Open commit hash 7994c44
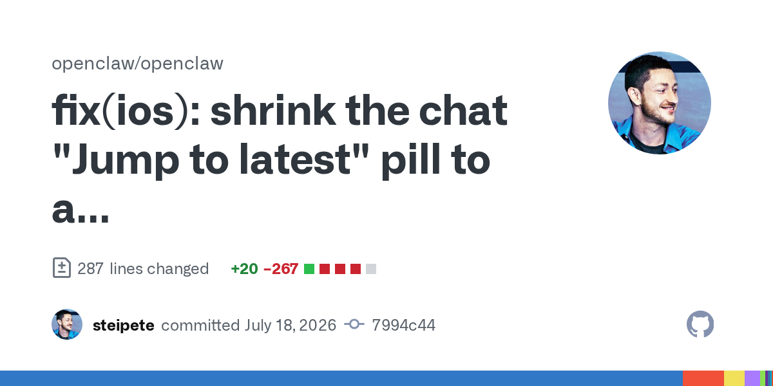This screenshot has height=386, width=773. point(403,326)
